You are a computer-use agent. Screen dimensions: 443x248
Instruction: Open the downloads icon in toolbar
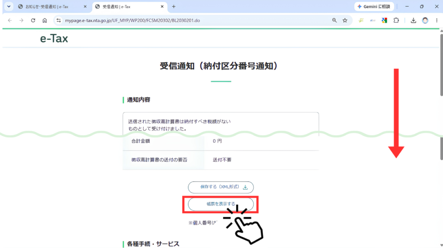413,20
